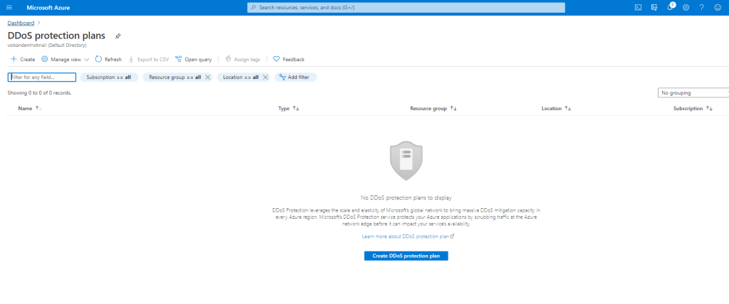Open the Directories and subscriptions filter icon
This screenshot has width=729, height=304.
(x=654, y=7)
